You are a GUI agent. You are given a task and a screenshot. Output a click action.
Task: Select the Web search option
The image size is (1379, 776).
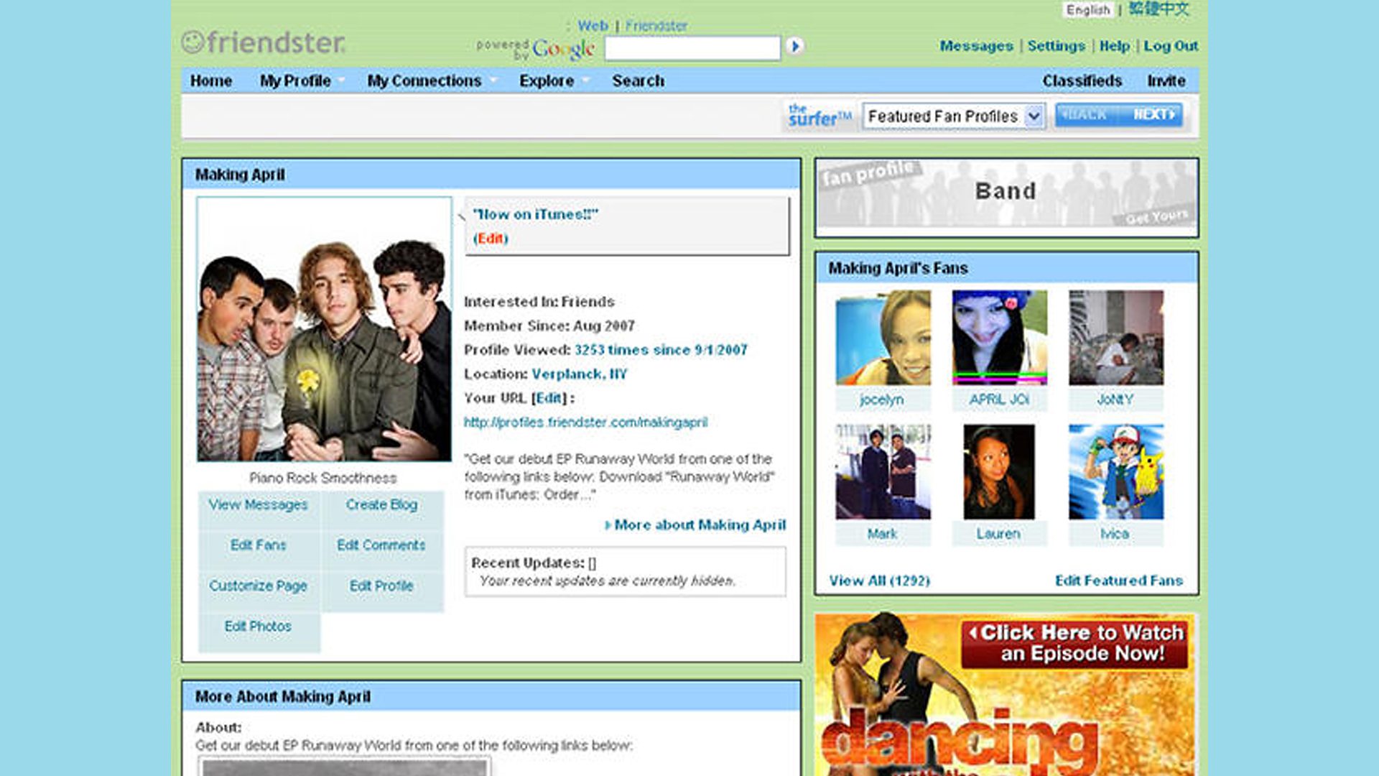click(x=593, y=26)
